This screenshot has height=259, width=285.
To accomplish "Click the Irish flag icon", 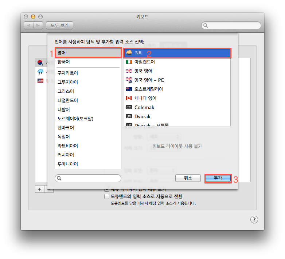I will tap(129, 62).
